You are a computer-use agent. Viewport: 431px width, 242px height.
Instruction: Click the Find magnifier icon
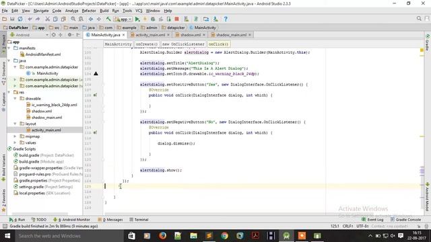[x=73, y=19]
